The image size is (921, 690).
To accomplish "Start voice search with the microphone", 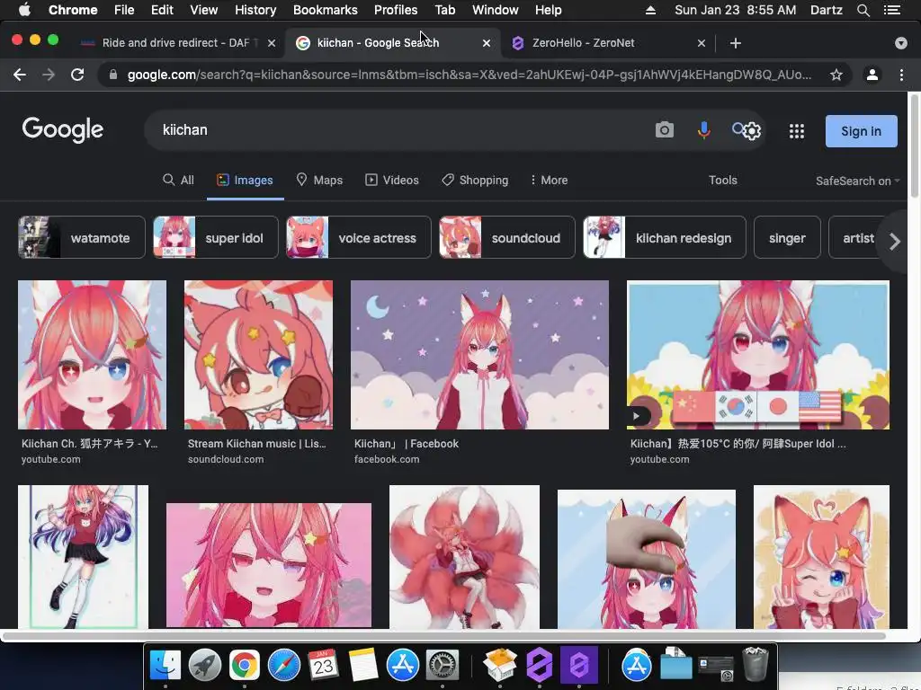I will [703, 129].
